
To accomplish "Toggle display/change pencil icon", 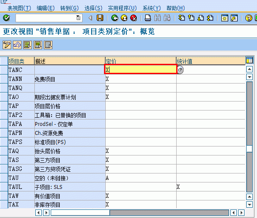I will [x=7, y=45].
